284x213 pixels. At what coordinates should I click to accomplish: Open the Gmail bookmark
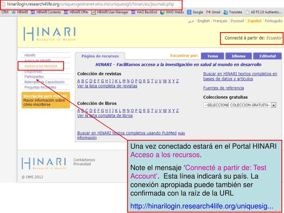tap(213, 12)
